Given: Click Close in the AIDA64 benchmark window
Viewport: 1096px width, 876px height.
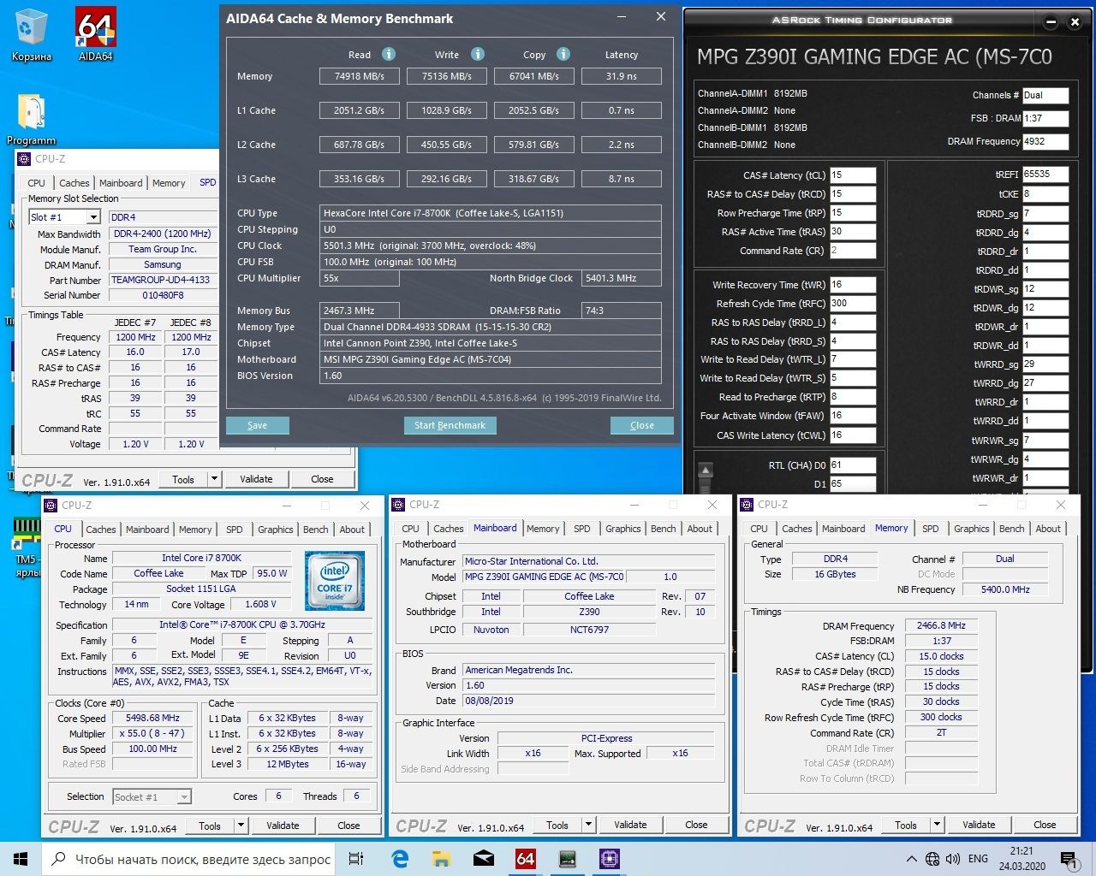Looking at the screenshot, I should [x=642, y=425].
